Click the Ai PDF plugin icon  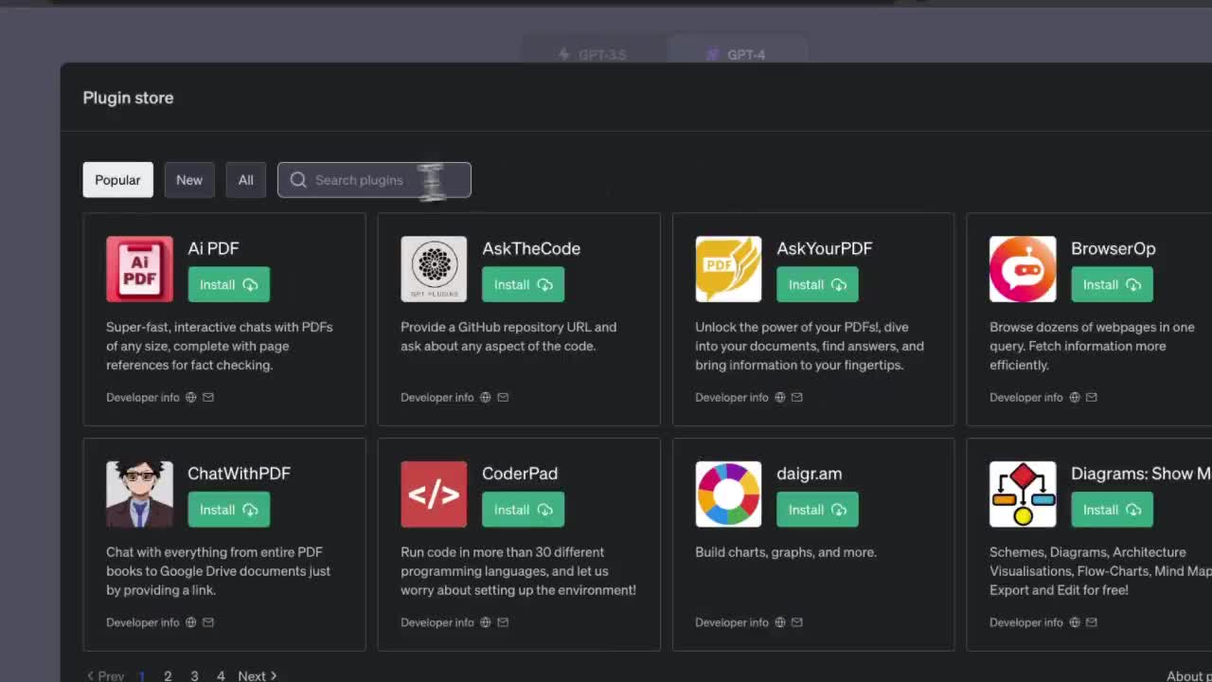click(x=139, y=269)
